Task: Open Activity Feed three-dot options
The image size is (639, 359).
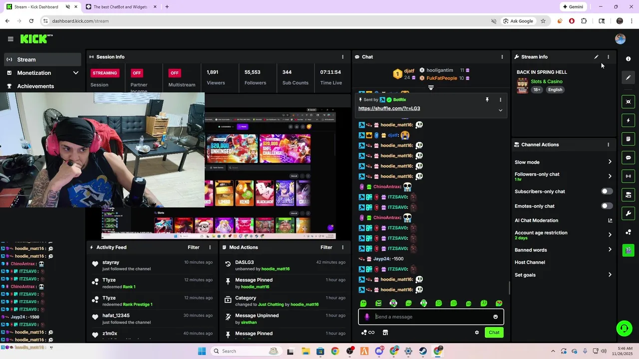Action: 210,247
